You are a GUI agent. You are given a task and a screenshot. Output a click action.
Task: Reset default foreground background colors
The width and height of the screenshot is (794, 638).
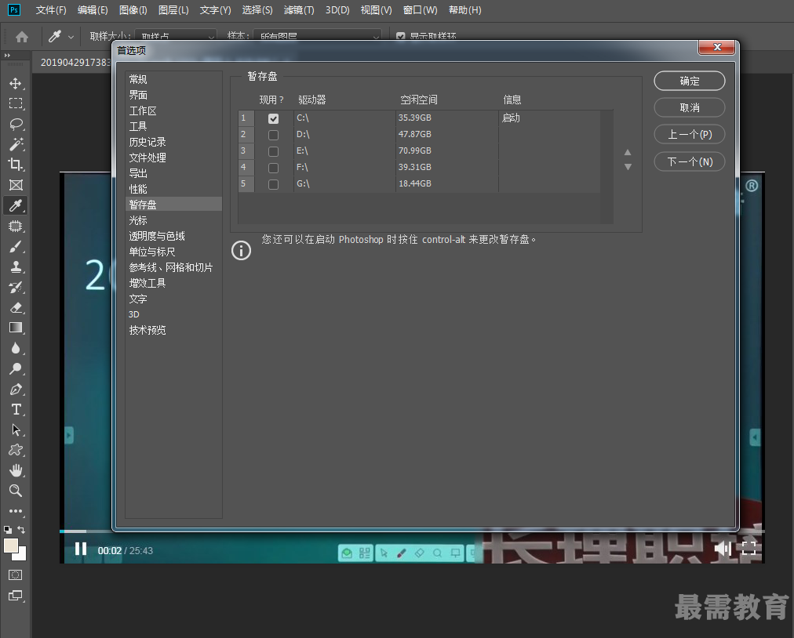(8, 530)
